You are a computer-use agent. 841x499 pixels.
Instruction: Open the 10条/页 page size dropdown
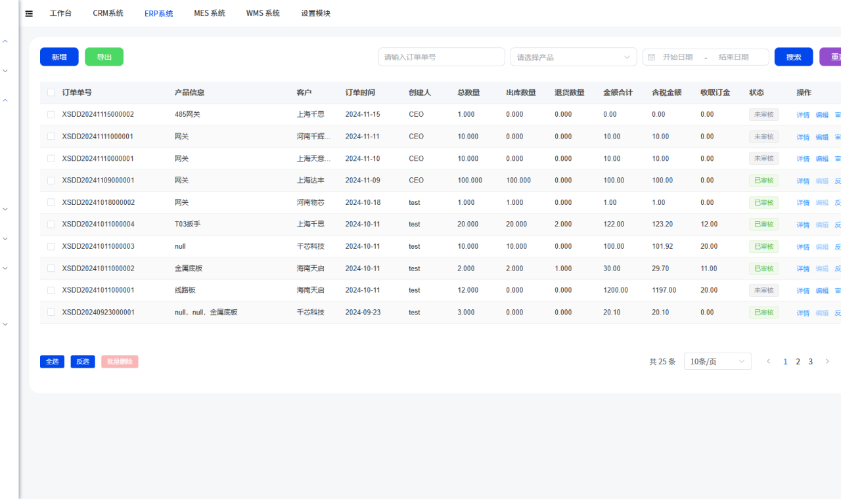coord(717,361)
